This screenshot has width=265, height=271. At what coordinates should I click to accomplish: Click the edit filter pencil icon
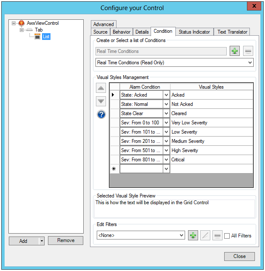pyautogui.click(x=205, y=235)
